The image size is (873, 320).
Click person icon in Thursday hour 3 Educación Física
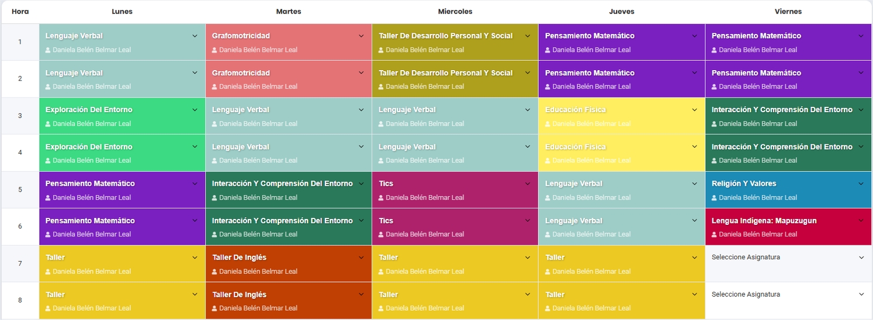coord(548,124)
